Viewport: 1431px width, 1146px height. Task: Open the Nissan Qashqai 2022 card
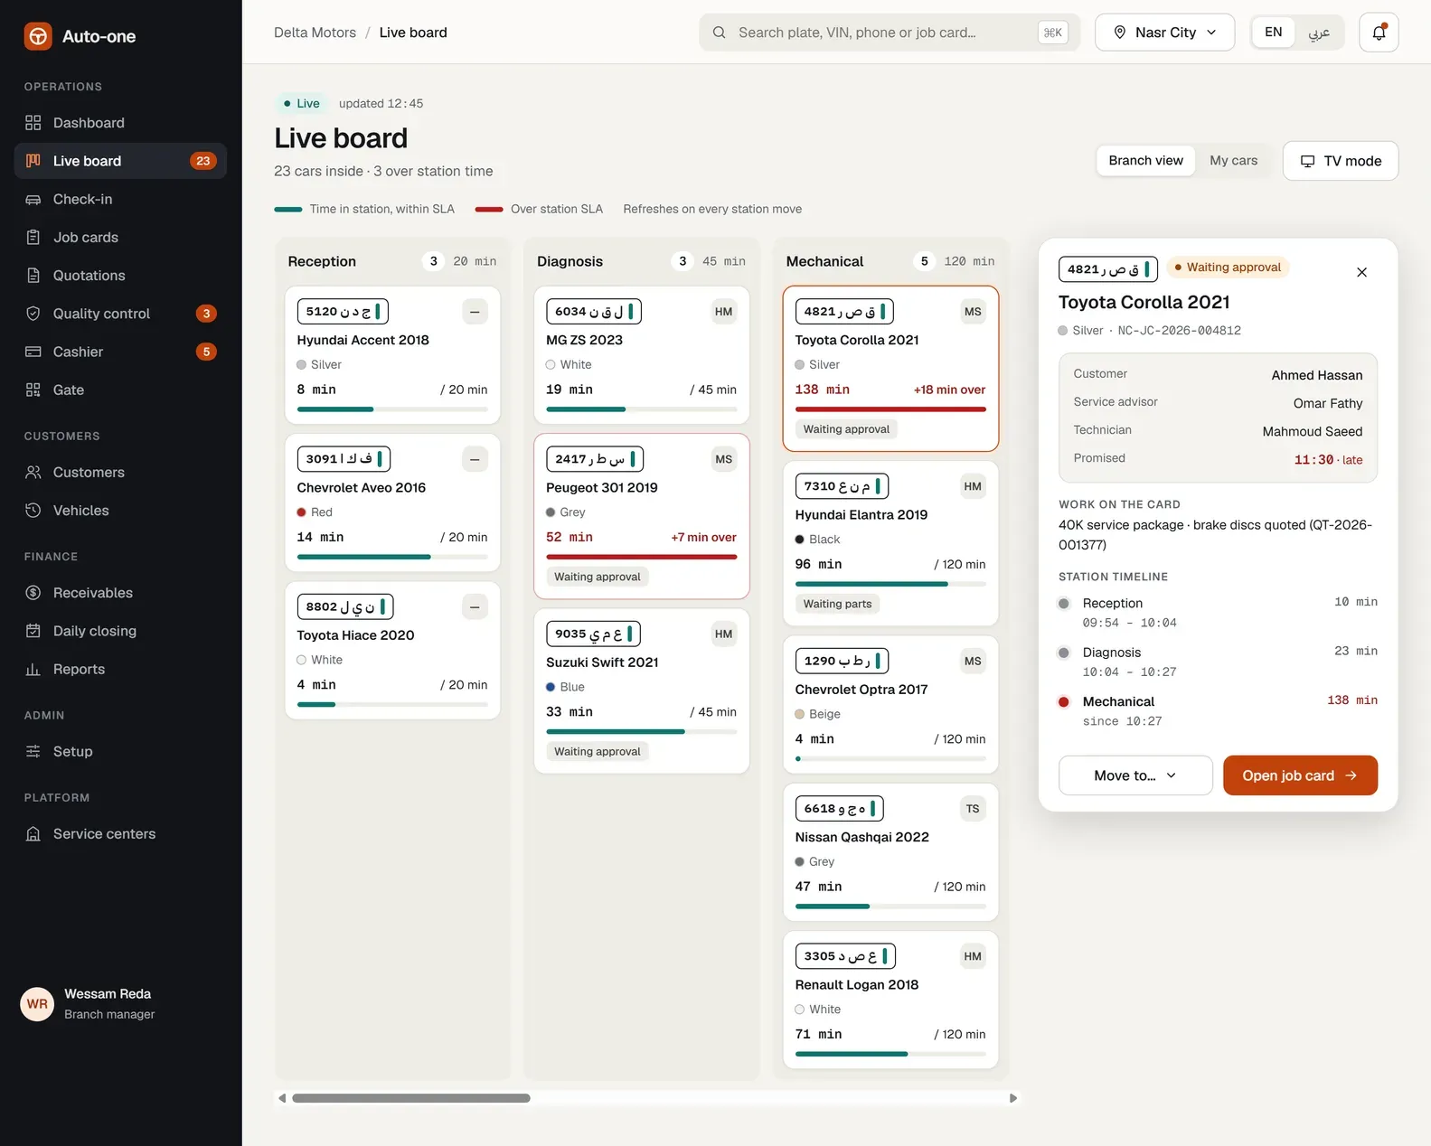click(x=890, y=851)
